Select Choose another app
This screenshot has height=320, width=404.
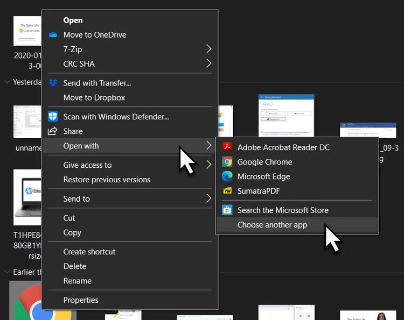tap(297, 225)
